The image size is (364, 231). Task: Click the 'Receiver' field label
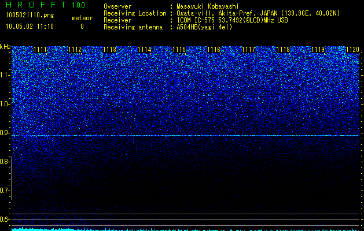(117, 20)
